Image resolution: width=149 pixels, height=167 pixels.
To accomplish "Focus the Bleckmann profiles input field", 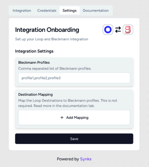I will tap(74, 78).
